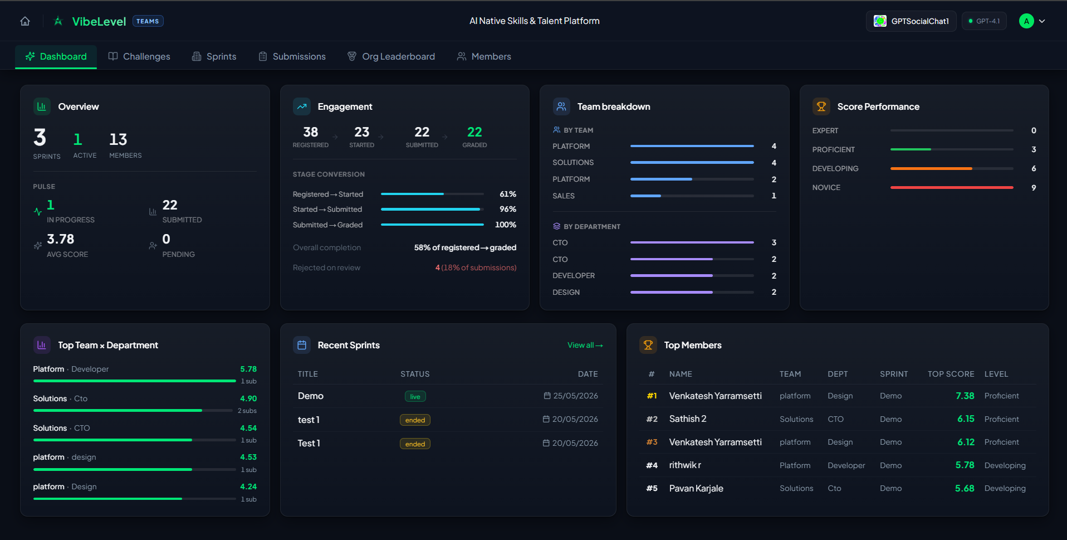Image resolution: width=1067 pixels, height=540 pixels.
Task: Go to the home icon
Action: pos(25,21)
